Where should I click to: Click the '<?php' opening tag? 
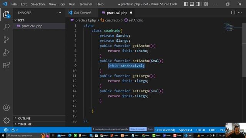point(88,26)
